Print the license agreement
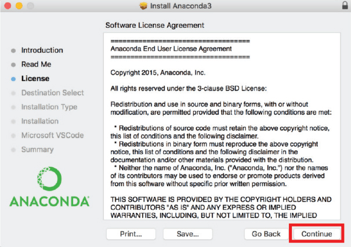The image size is (351, 247). [131, 234]
